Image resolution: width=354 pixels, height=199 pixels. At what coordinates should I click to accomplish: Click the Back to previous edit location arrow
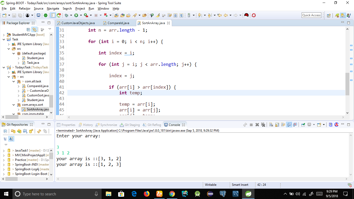225,16
